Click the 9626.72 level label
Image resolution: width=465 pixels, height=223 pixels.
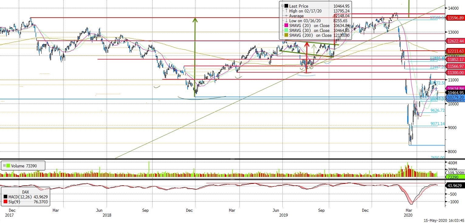coord(438,111)
